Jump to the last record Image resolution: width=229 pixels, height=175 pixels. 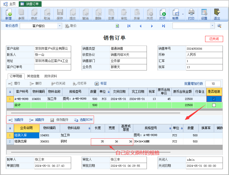click(x=164, y=26)
